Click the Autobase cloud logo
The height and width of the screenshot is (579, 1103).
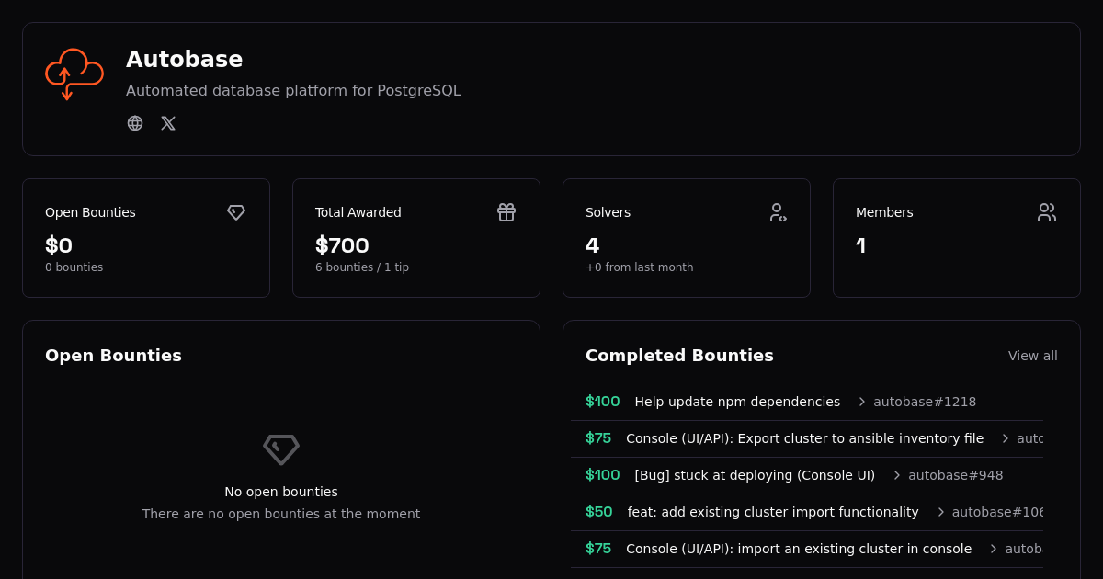74,74
